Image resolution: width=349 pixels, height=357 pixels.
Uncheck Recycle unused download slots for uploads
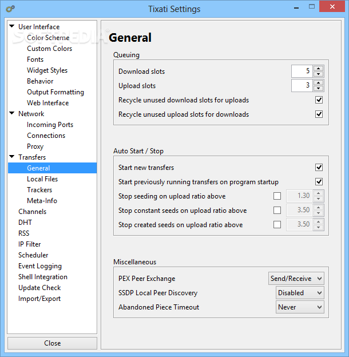(x=319, y=100)
